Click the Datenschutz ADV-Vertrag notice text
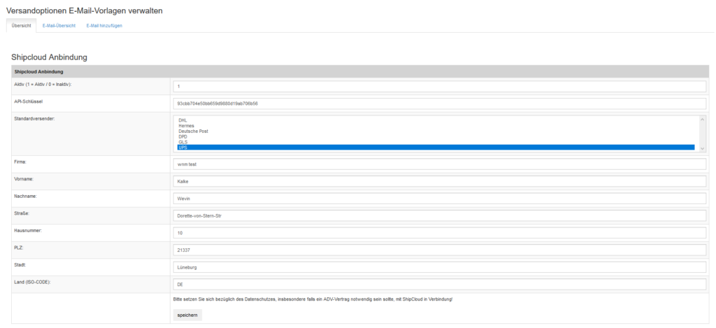The height and width of the screenshot is (328, 716). tap(313, 299)
